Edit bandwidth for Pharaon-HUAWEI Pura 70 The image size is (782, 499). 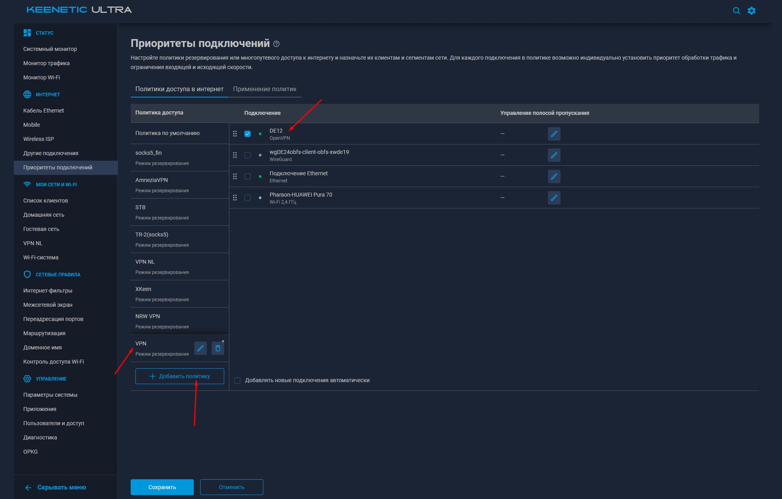[554, 198]
